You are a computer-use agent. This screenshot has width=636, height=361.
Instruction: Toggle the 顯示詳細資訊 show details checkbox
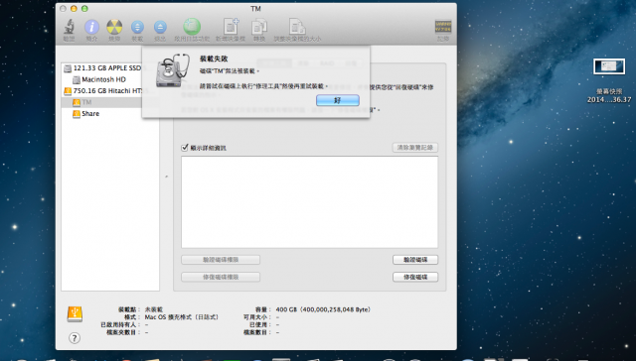tap(185, 148)
